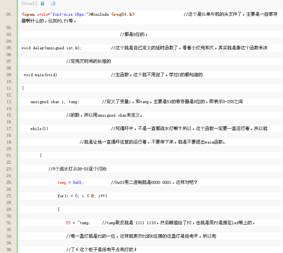
Task: Click comment '//temp取反就是 1111 1110' on line 31
Action: coord(178,223)
